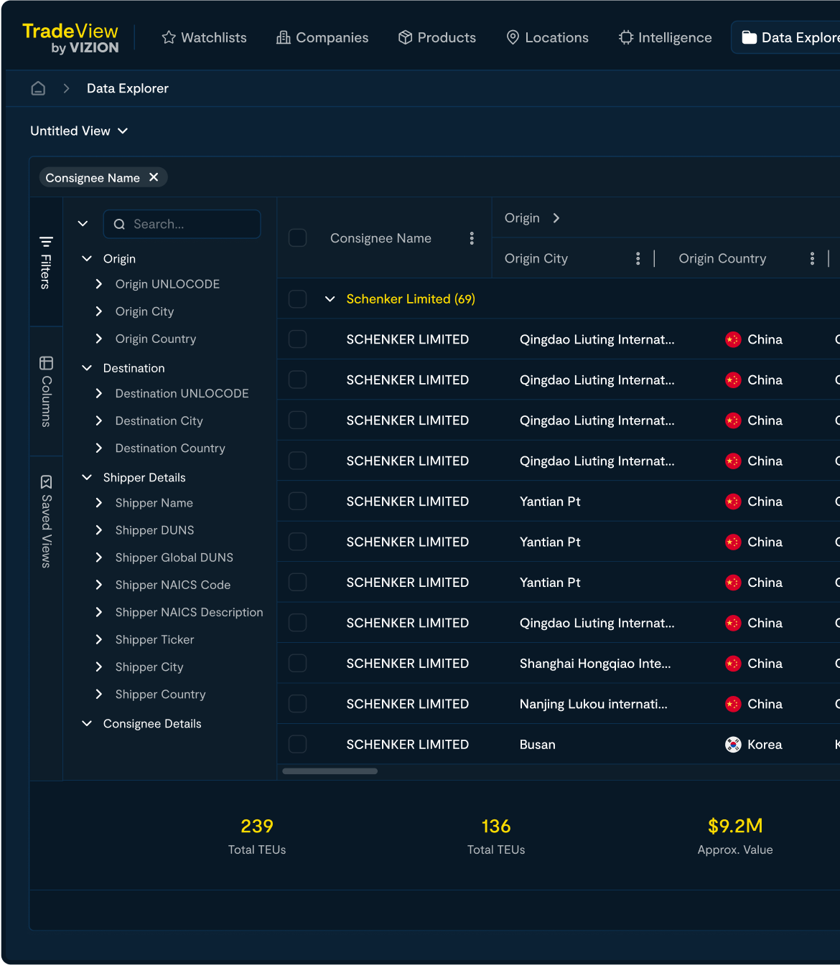Expand Origin UNLOCODE filter

point(99,284)
